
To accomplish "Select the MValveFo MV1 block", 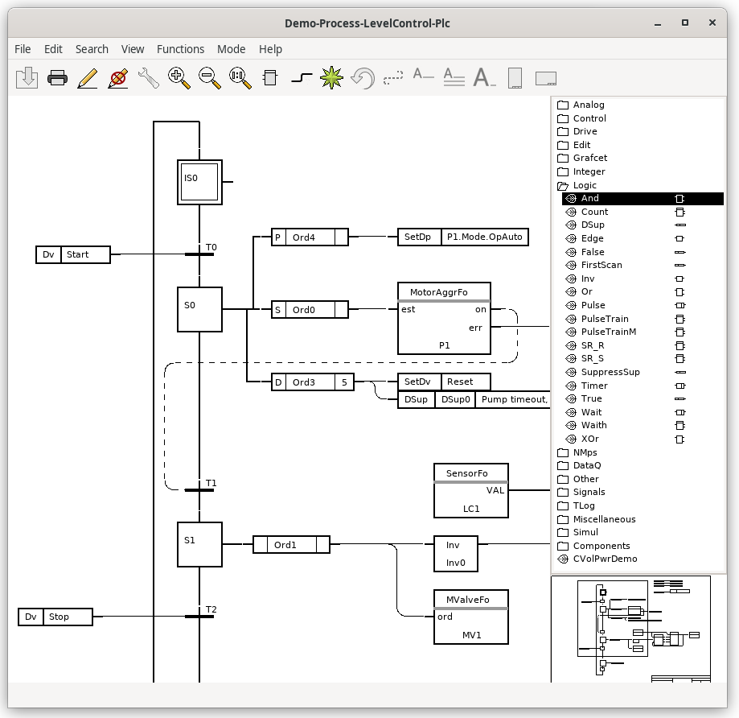I will (471, 617).
